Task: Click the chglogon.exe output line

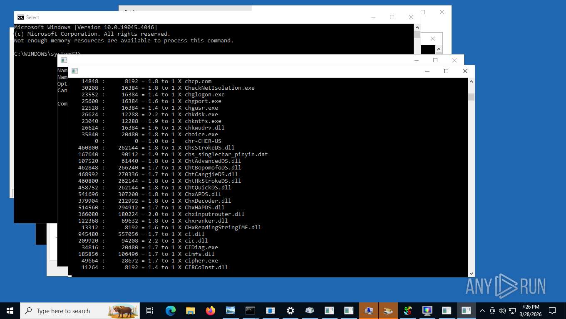Action: [153, 94]
